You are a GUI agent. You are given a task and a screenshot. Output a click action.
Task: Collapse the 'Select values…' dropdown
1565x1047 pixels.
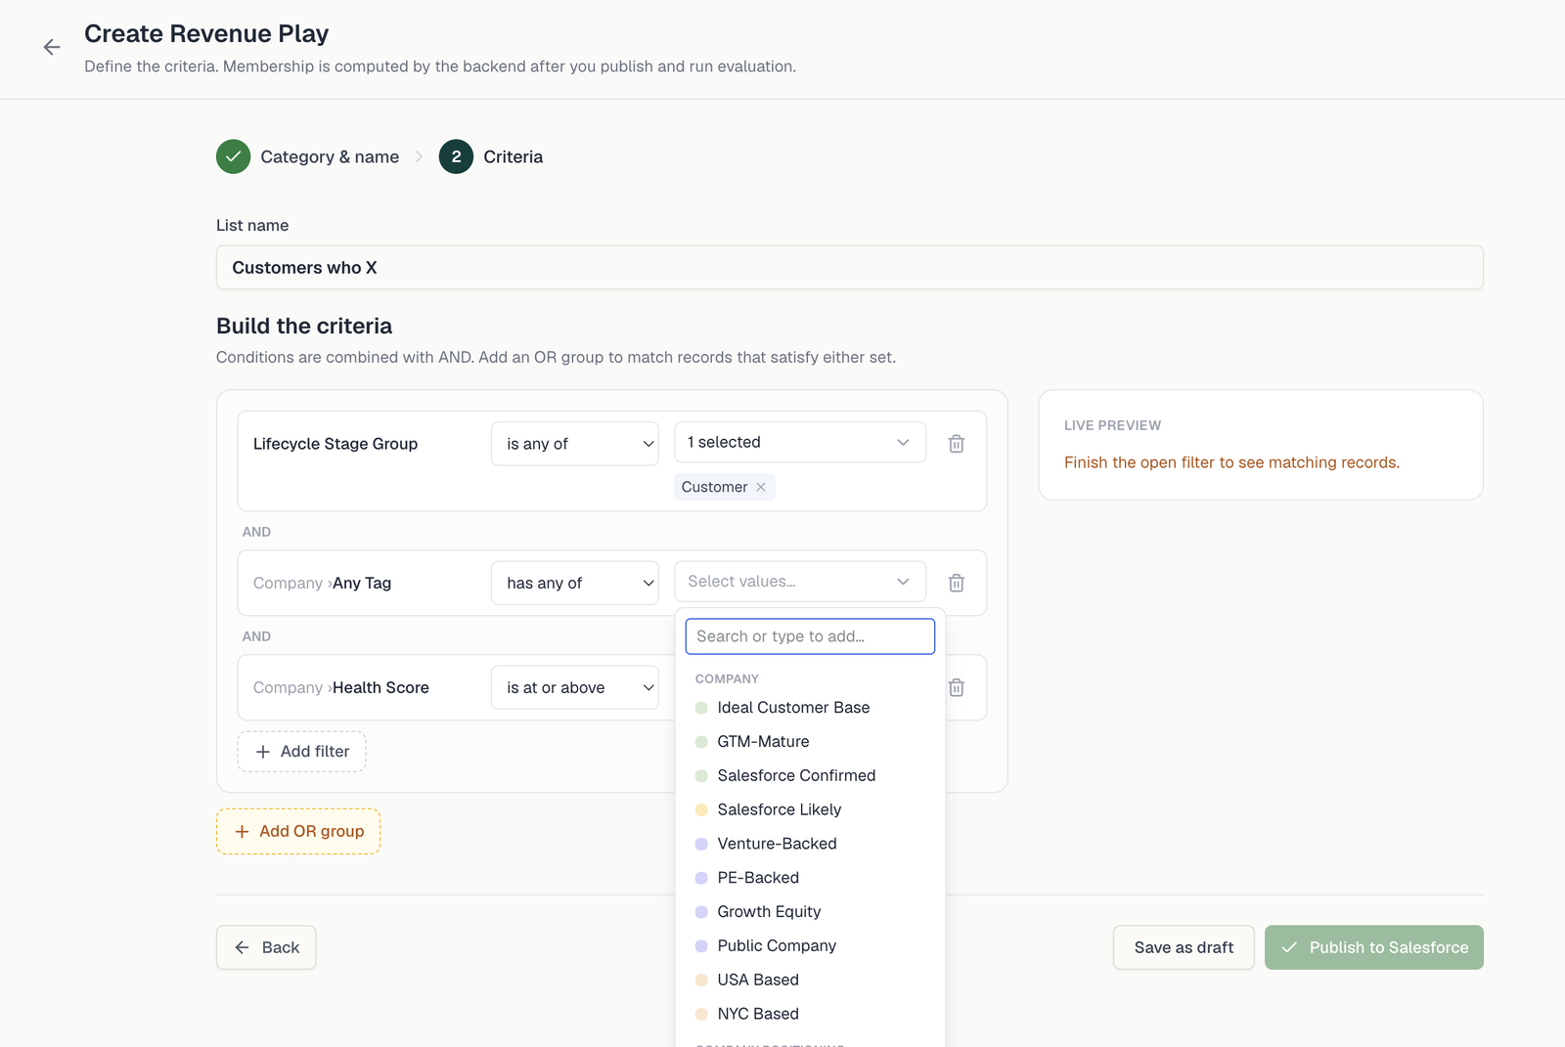800,582
